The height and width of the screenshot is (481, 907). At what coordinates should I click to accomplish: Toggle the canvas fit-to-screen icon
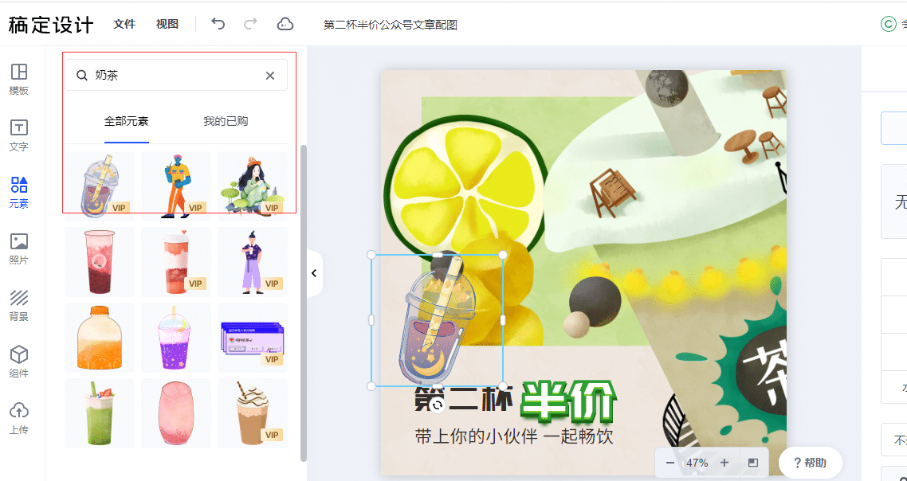753,463
